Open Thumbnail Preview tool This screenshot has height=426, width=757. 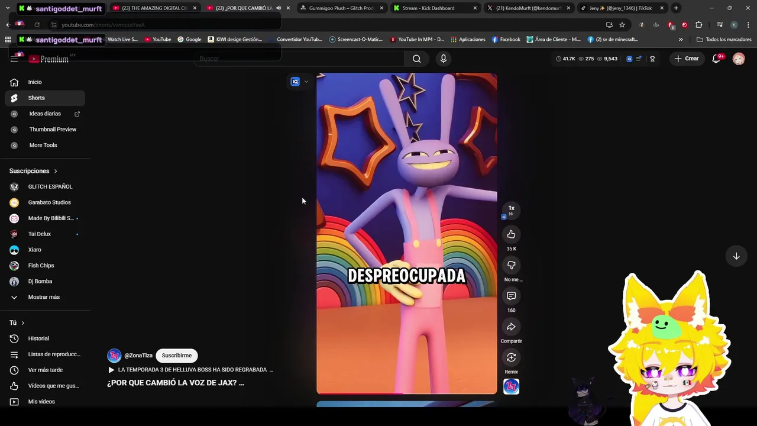pyautogui.click(x=45, y=130)
